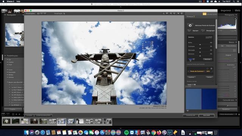Open the Apple menu
This screenshot has height=136, width=242.
3,2
